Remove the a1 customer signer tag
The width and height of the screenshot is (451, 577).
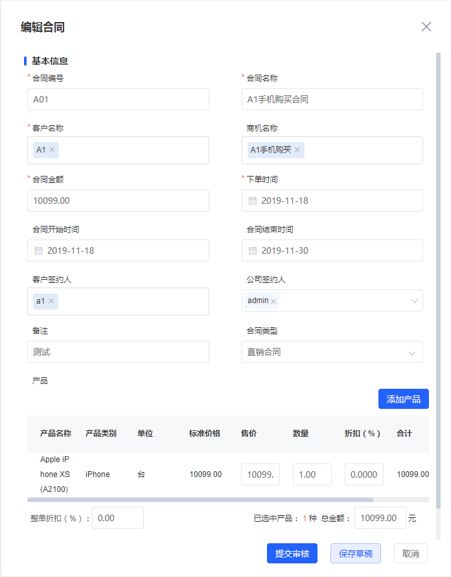(51, 301)
